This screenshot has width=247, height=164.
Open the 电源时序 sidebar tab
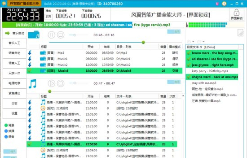click(x=14, y=83)
